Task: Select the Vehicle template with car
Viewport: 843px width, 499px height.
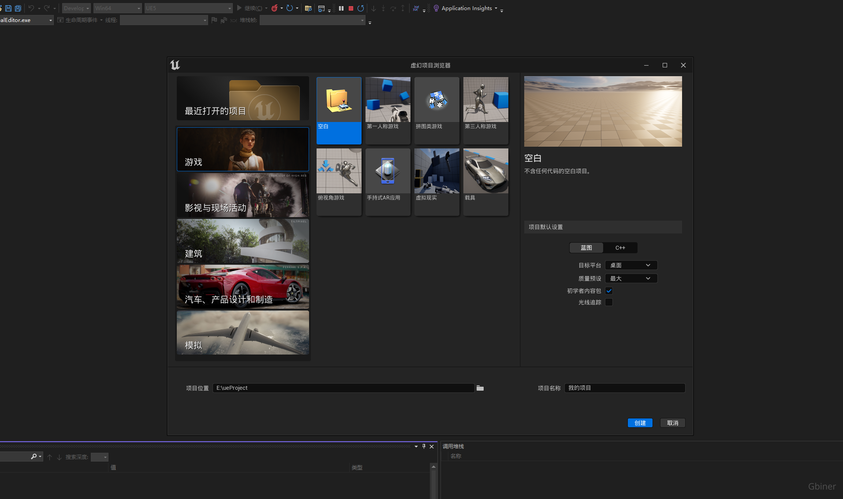Action: click(485, 172)
